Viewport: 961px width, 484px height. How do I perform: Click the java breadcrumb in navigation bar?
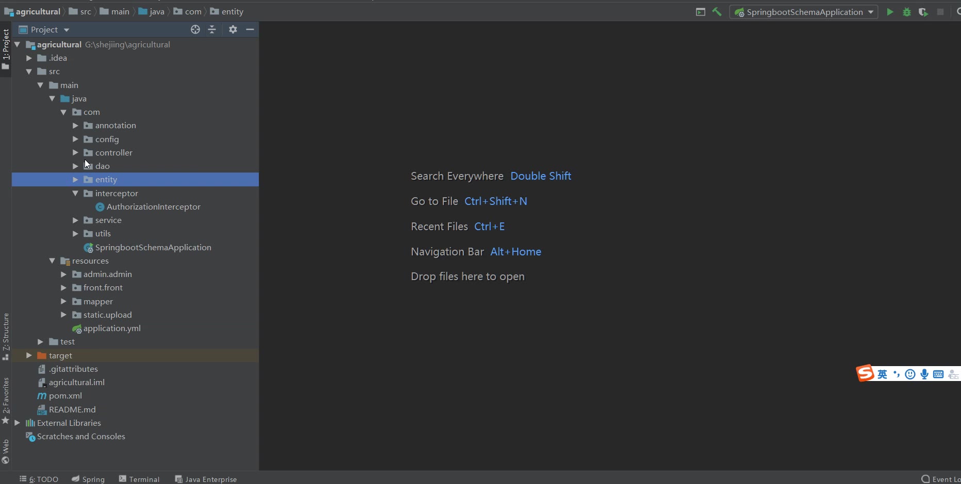click(x=156, y=11)
